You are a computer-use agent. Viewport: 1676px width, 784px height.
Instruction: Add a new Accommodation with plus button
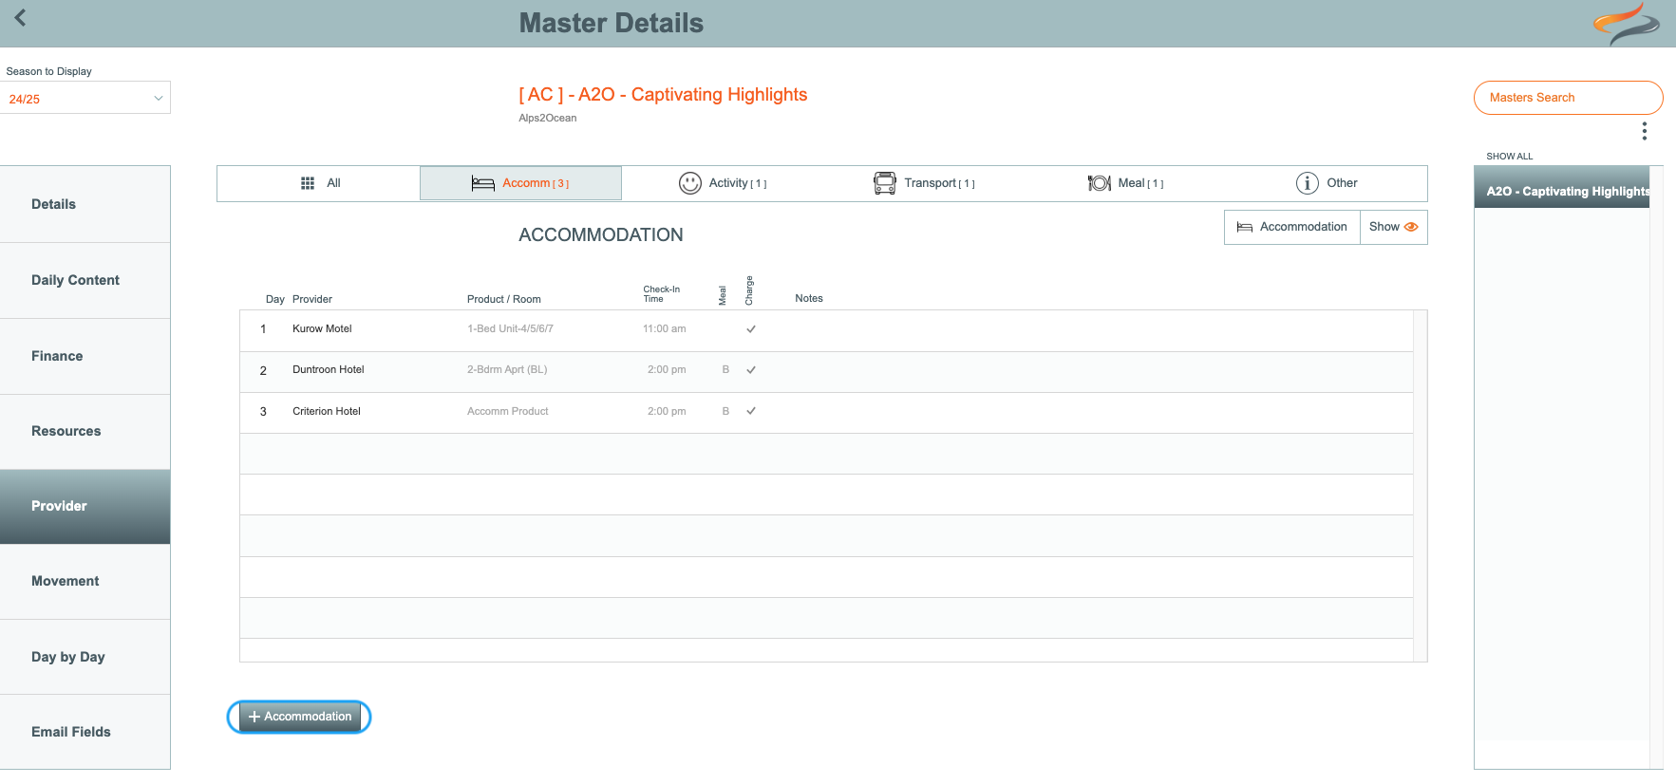[x=299, y=717]
